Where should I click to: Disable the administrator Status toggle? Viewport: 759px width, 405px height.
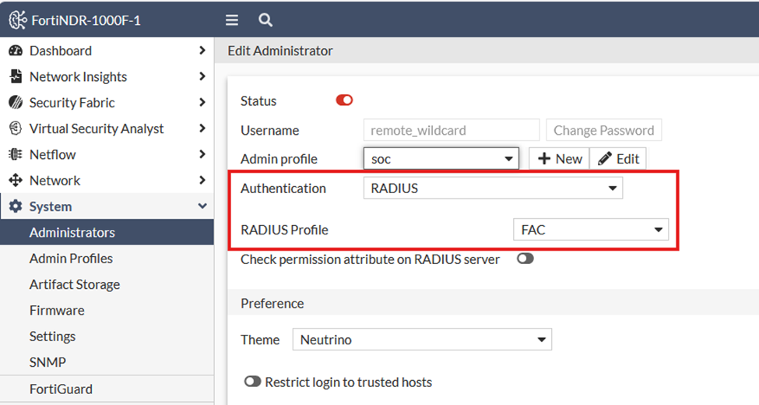(344, 100)
